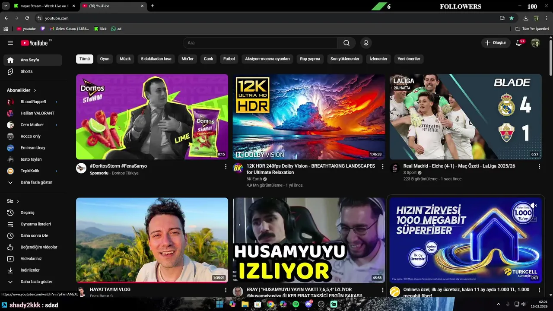Image resolution: width=553 pixels, height=311 pixels.
Task: Click the Ara search input field
Action: (x=260, y=43)
